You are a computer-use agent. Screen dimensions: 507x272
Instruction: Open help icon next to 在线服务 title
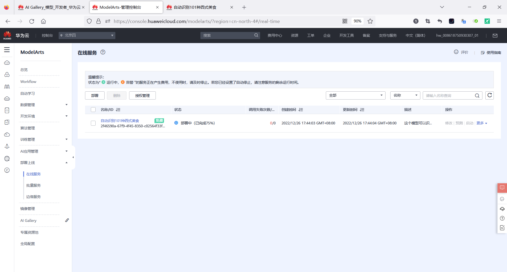coord(103,52)
